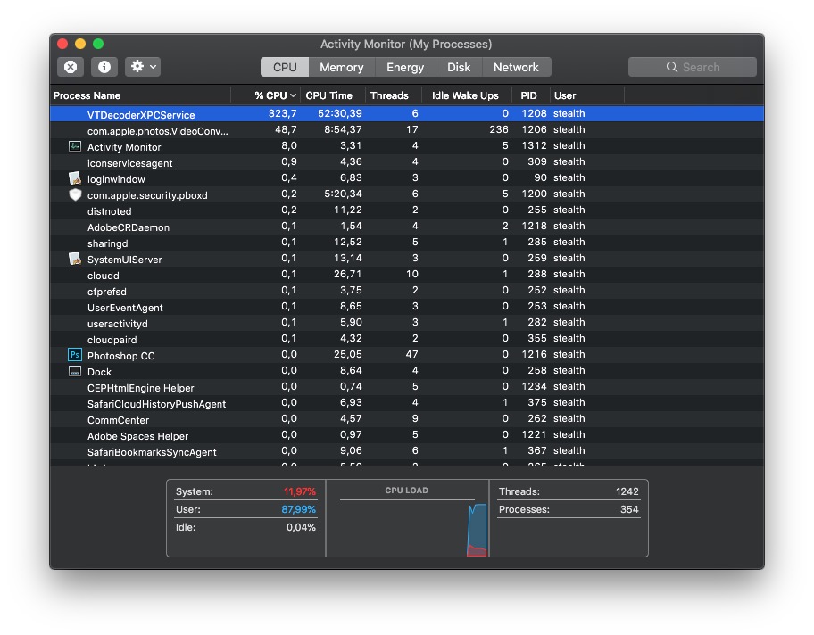Image resolution: width=814 pixels, height=635 pixels.
Task: Click the Photoshop CC app icon
Action: [x=75, y=355]
